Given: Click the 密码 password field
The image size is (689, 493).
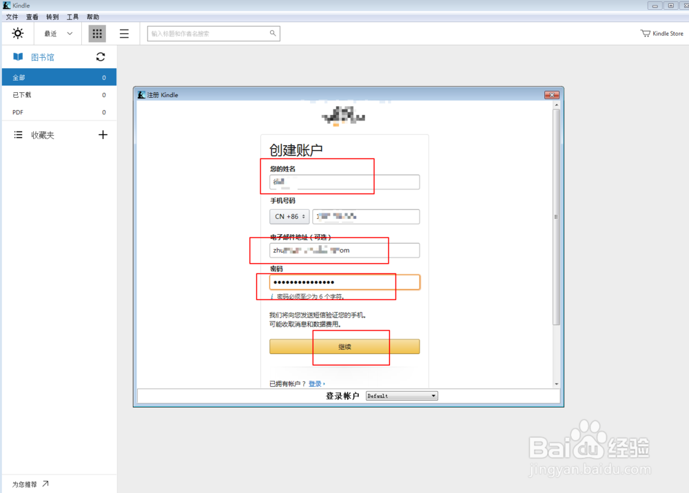Looking at the screenshot, I should [x=344, y=282].
